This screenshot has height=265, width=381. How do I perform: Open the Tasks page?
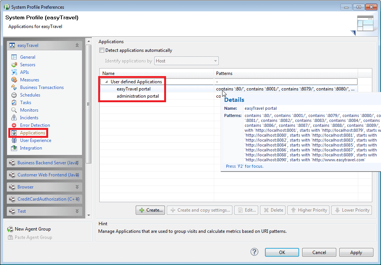25,103
